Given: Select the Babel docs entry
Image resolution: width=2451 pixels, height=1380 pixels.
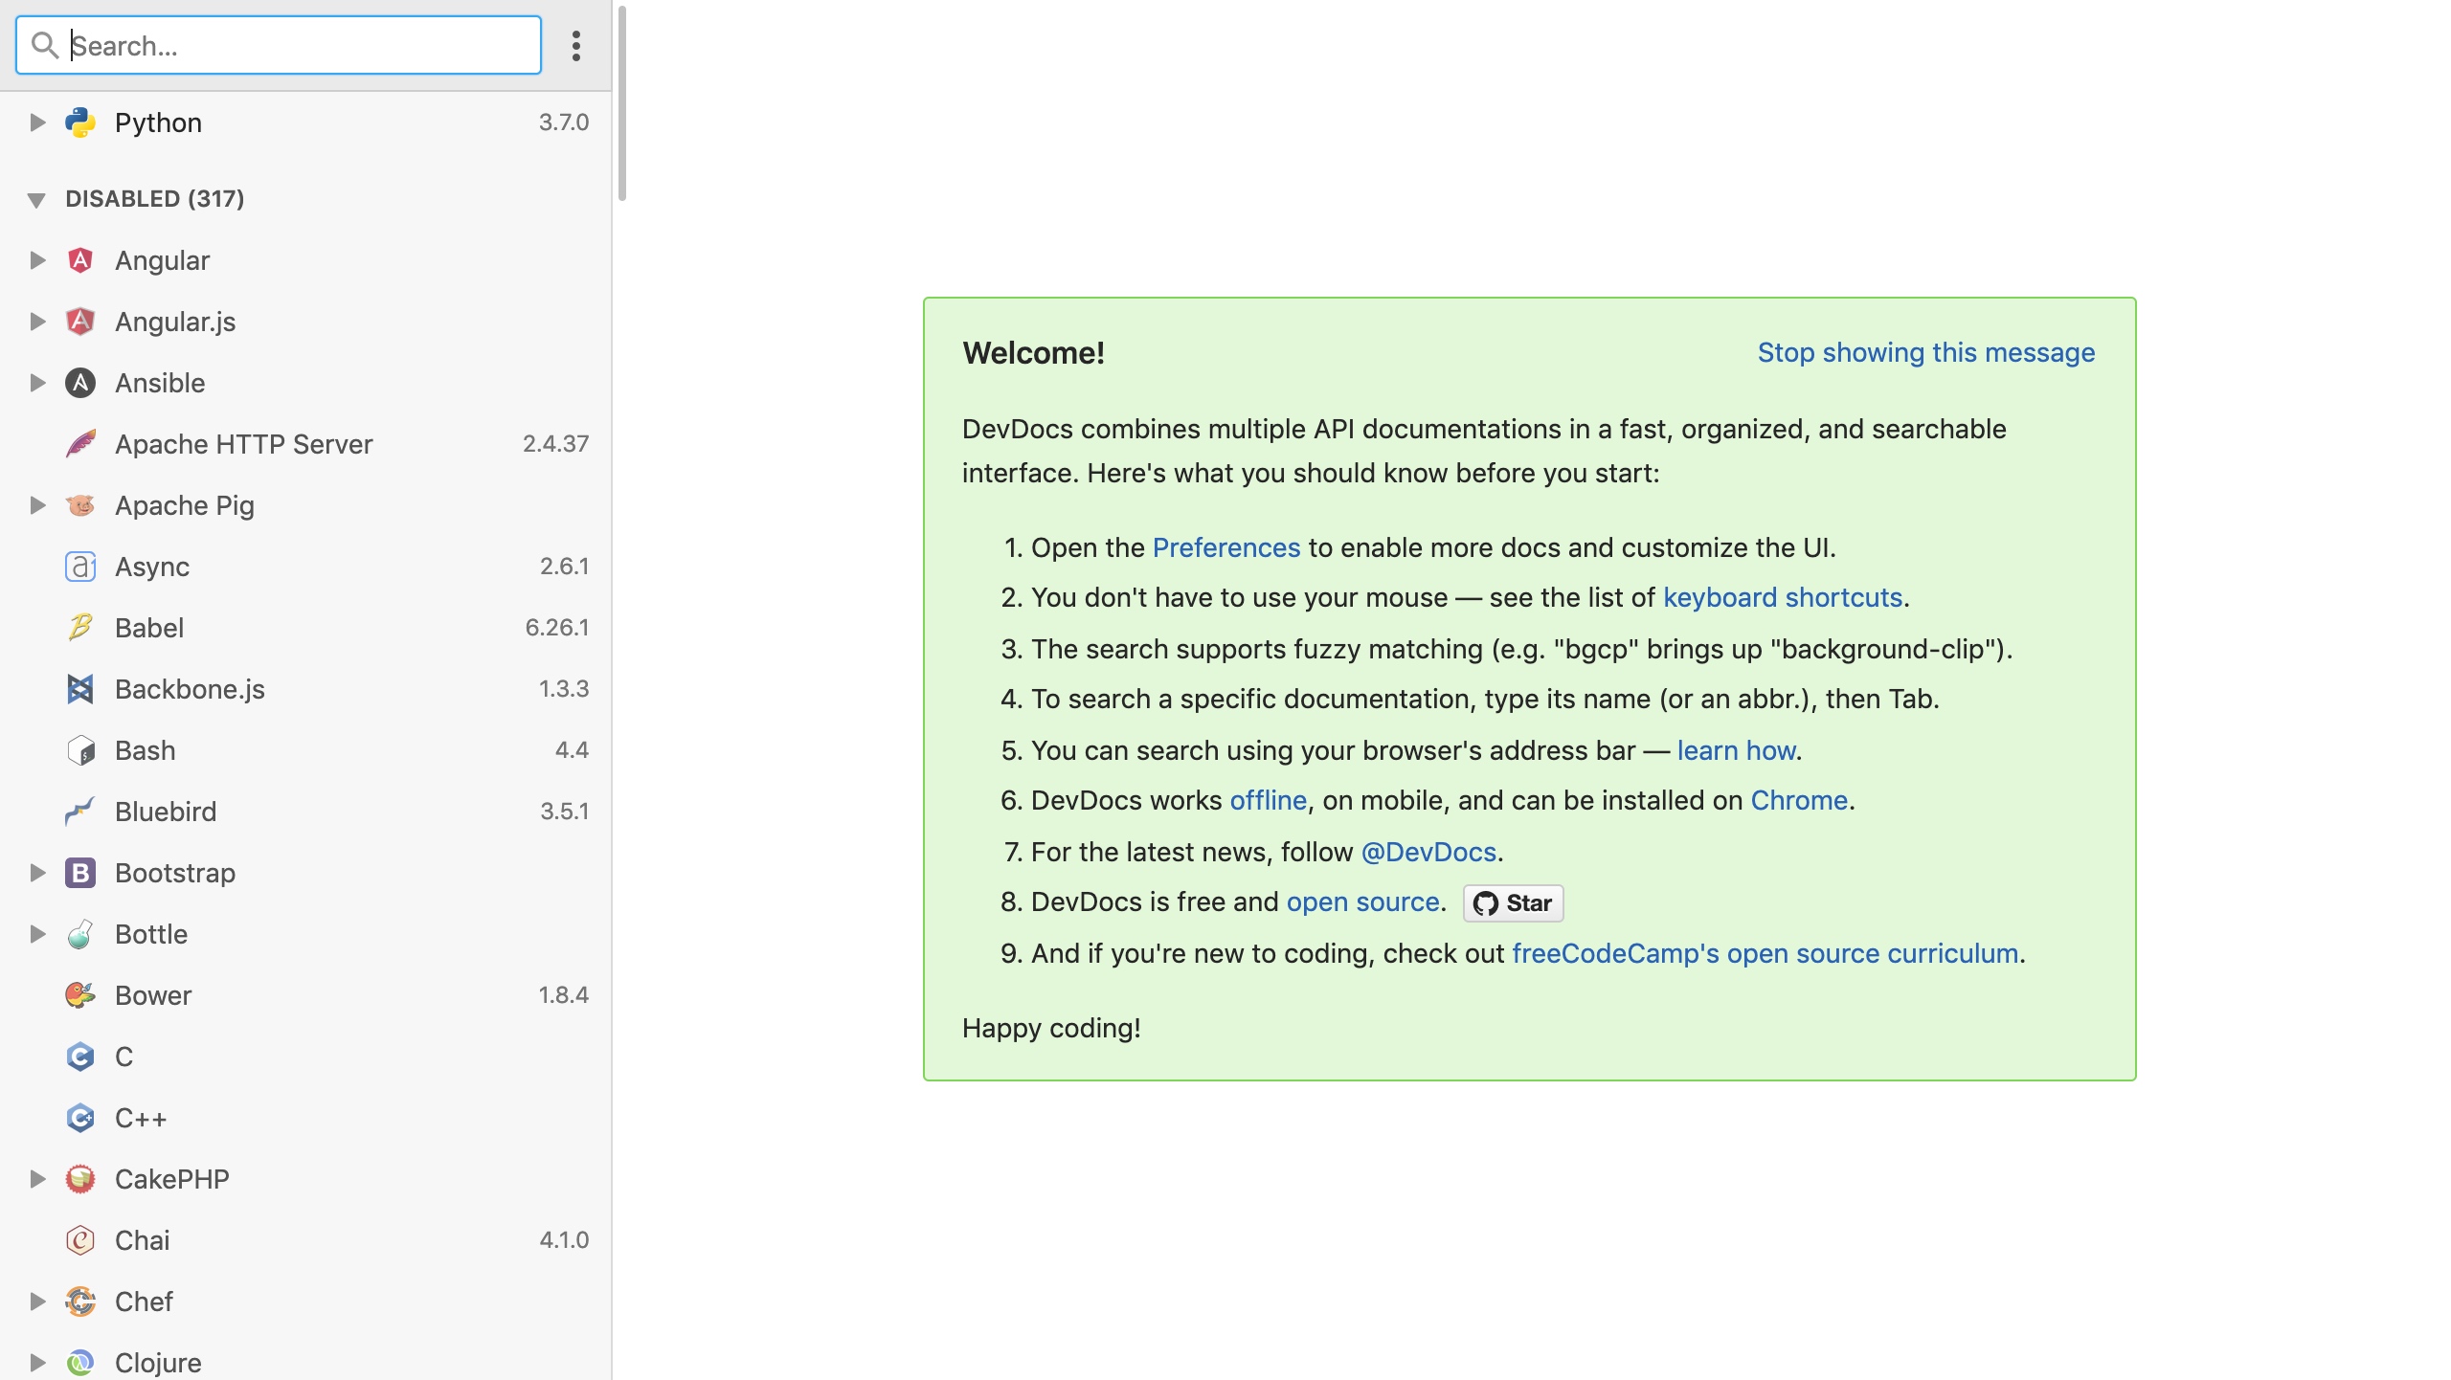Looking at the screenshot, I should (305, 628).
